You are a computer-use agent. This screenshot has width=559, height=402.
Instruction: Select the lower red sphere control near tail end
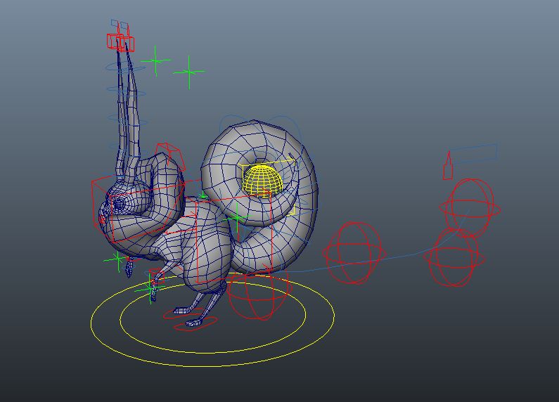454,257
